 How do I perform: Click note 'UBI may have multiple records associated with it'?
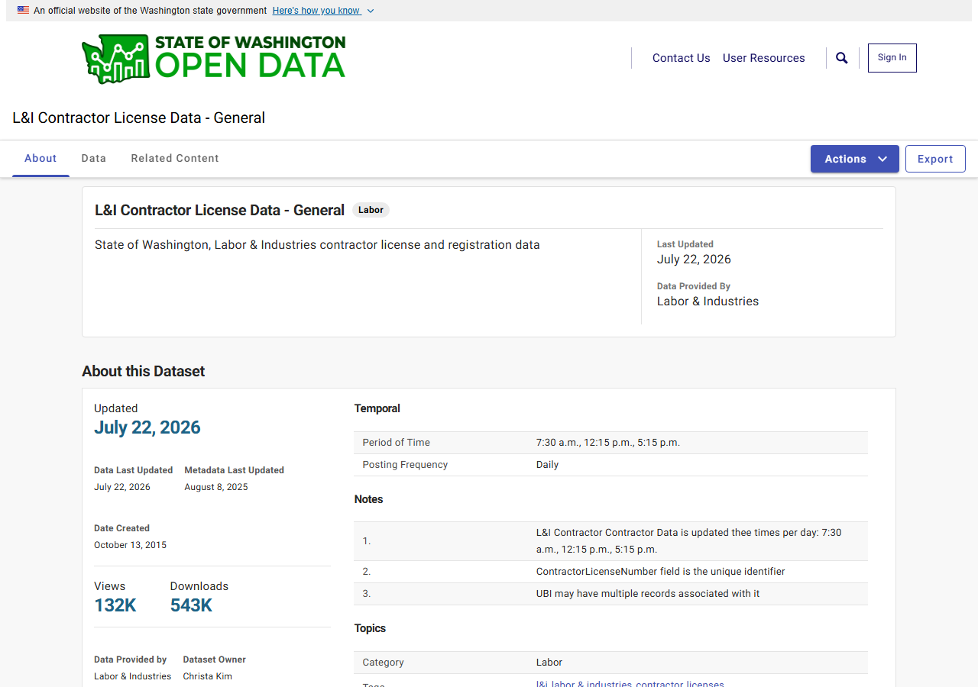[x=648, y=594]
